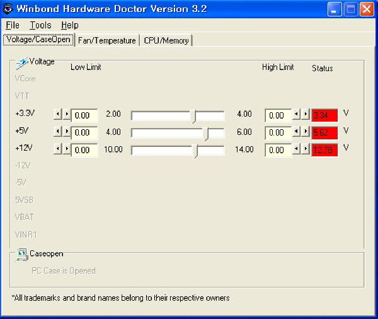Click the greyed 5VSB label
The width and height of the screenshot is (378, 319).
pyautogui.click(x=24, y=200)
